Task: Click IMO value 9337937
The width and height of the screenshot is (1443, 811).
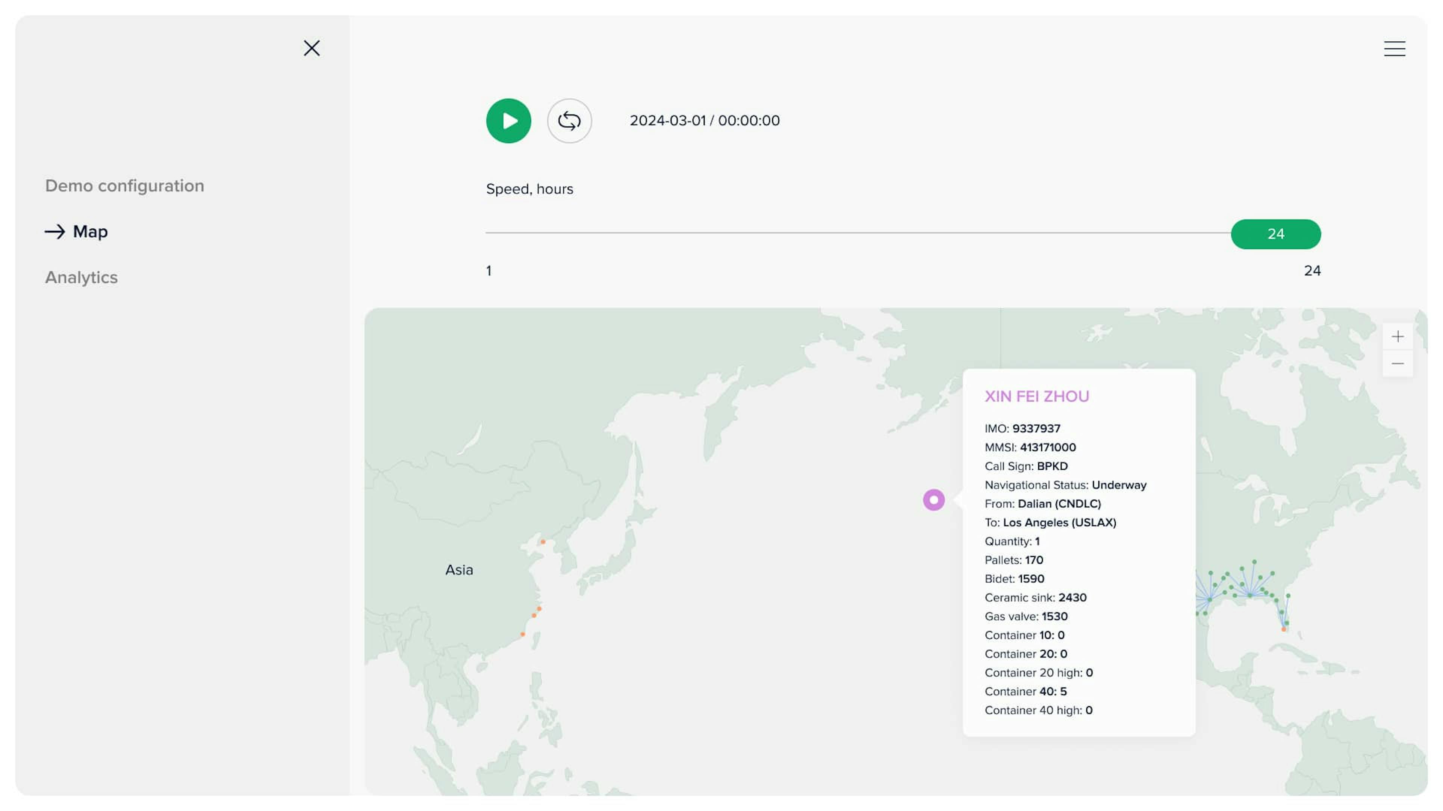Action: (1036, 429)
